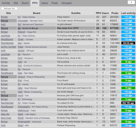Open the Posts tab
This screenshot has height=128, width=136.
pyautogui.click(x=55, y=3)
